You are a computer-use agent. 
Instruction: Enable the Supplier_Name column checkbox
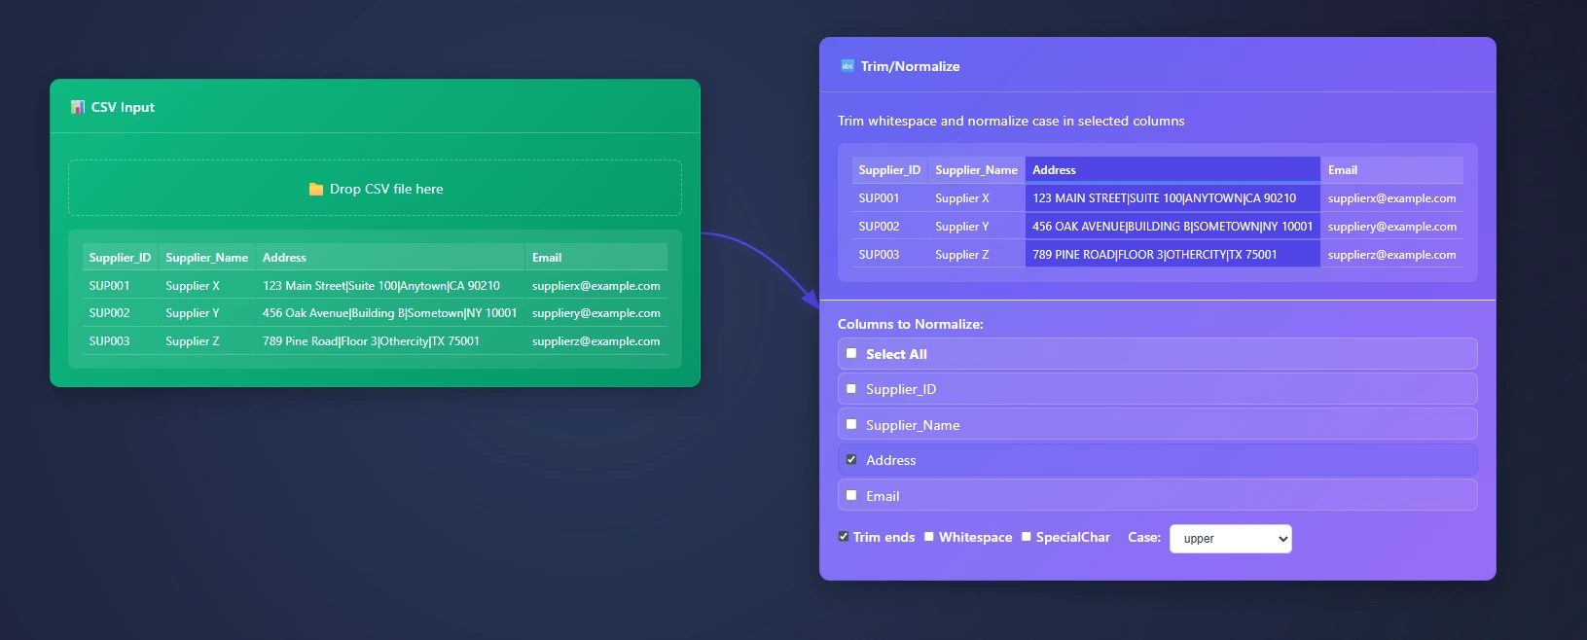click(851, 425)
